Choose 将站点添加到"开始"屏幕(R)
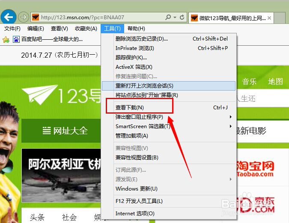 pyautogui.click(x=169, y=95)
